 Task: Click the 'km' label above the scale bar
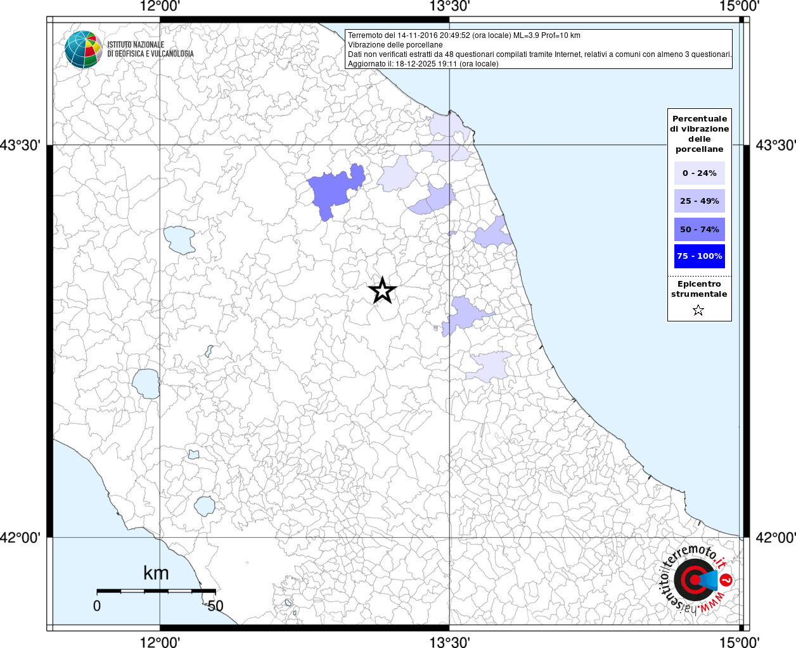point(156,573)
